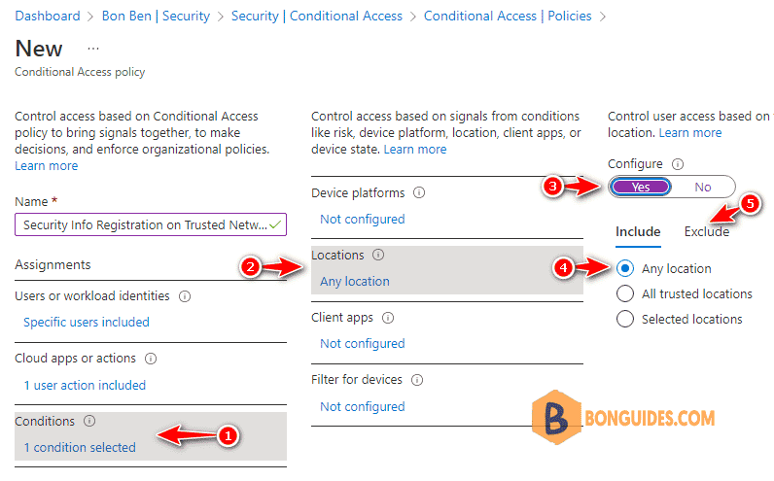Open the info icon beside Filter for devices
This screenshot has width=774, height=481.
[417, 380]
